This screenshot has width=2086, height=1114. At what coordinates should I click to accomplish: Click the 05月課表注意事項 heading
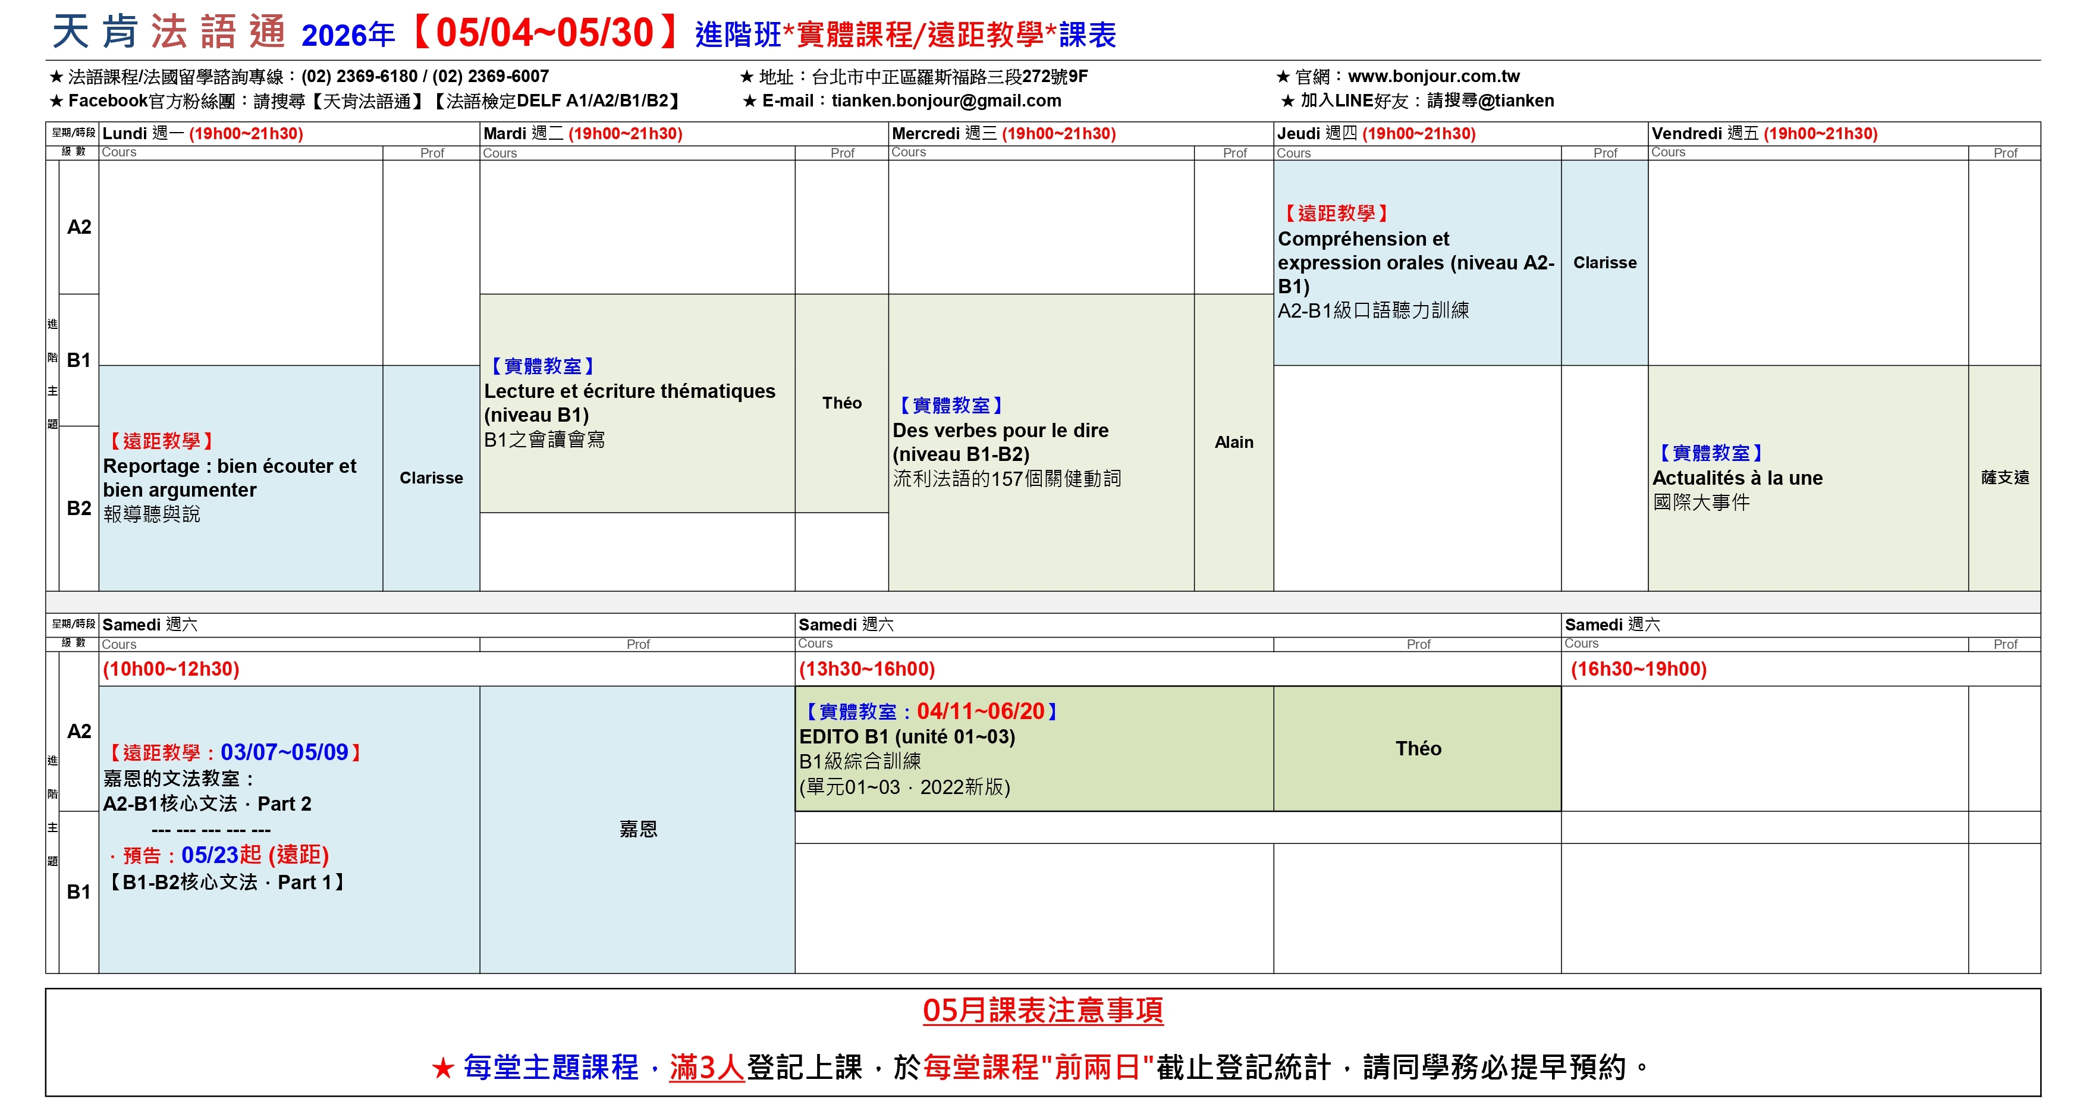pos(1042,1011)
